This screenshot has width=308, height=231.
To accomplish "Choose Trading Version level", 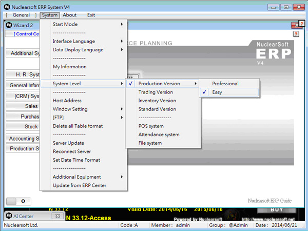I will tap(162, 92).
